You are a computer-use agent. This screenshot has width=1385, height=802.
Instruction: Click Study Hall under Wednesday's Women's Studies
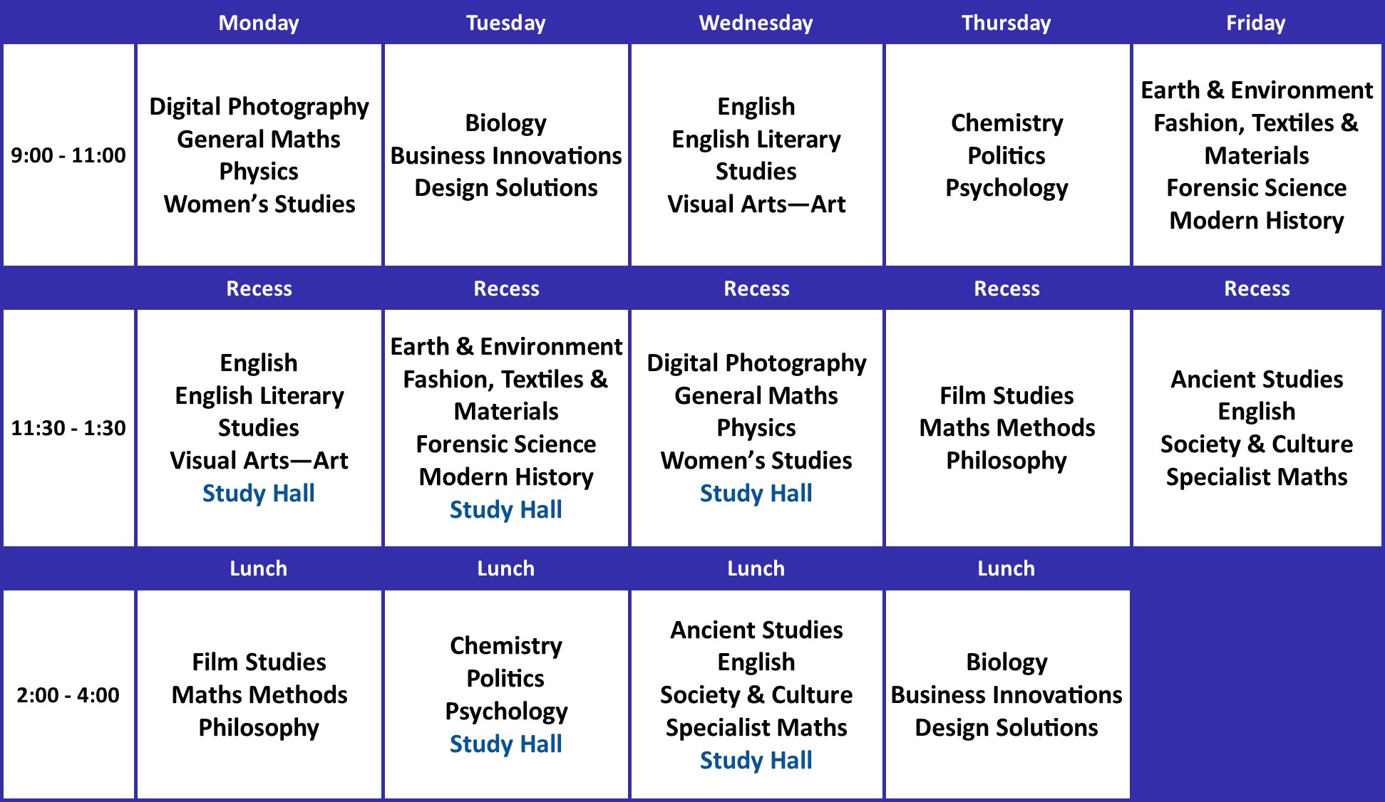(756, 493)
